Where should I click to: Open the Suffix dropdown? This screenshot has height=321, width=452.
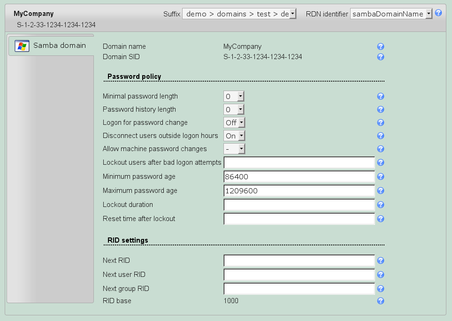239,14
